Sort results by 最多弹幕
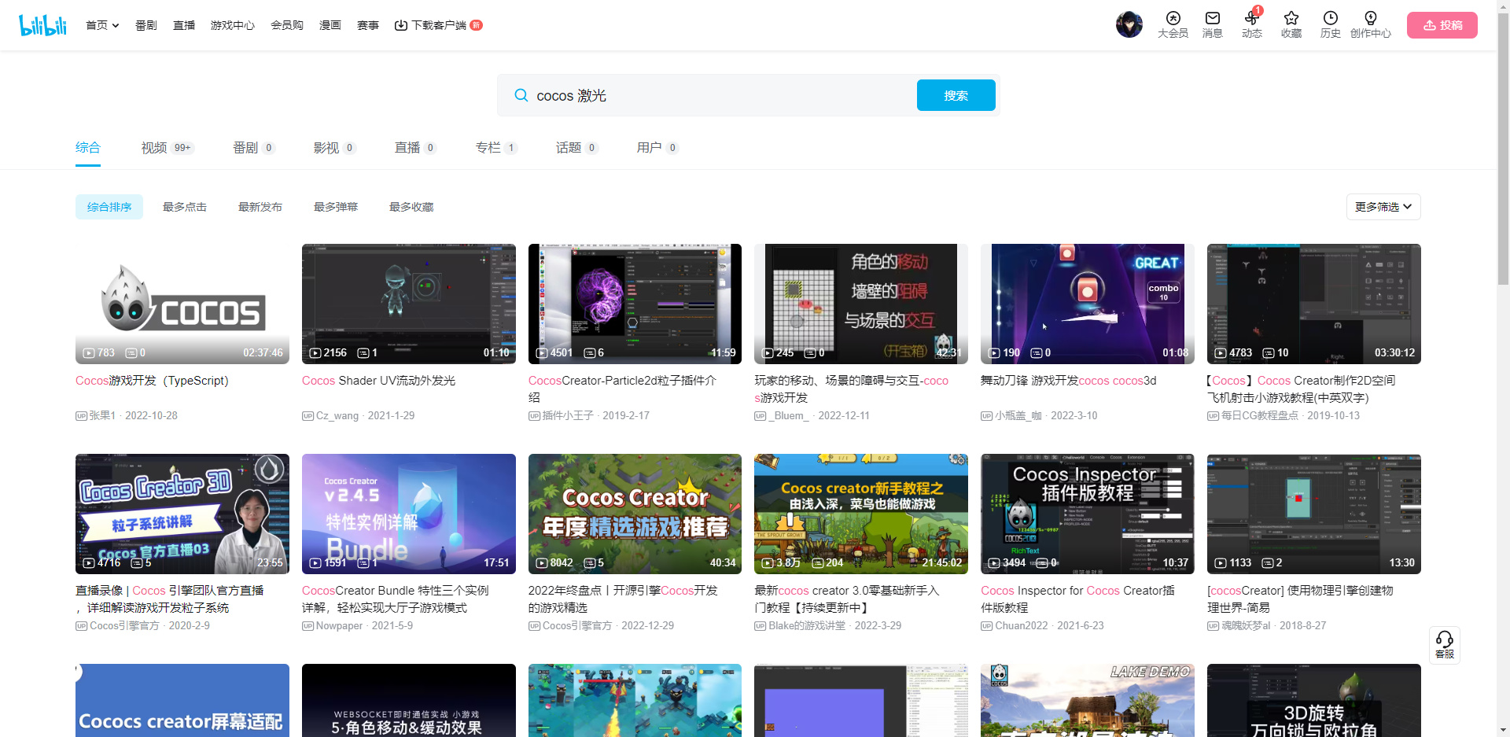 (336, 207)
